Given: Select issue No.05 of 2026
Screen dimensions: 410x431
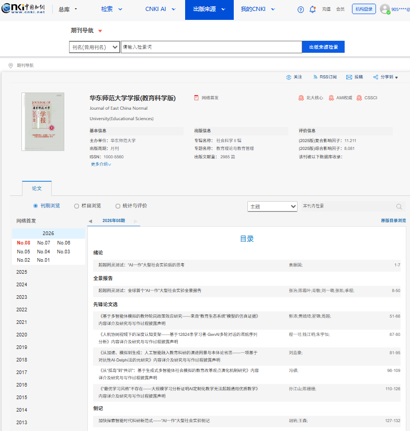Looking at the screenshot, I should (24, 251).
